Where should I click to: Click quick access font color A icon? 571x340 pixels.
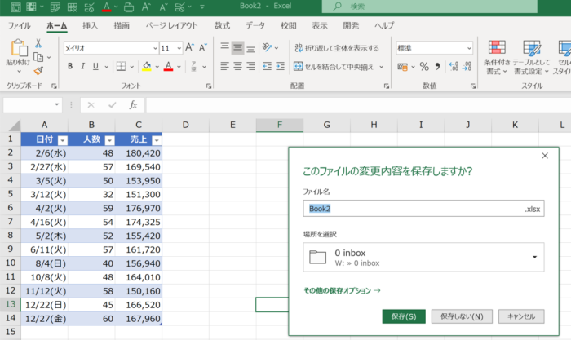click(107, 7)
